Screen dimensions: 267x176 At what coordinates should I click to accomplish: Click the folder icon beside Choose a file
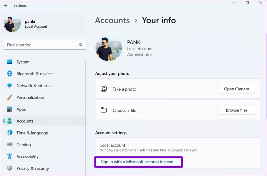point(104,110)
